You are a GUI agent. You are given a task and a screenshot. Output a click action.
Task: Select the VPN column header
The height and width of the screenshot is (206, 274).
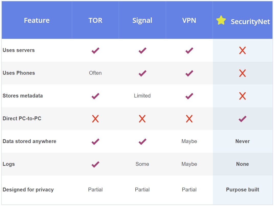pyautogui.click(x=189, y=20)
